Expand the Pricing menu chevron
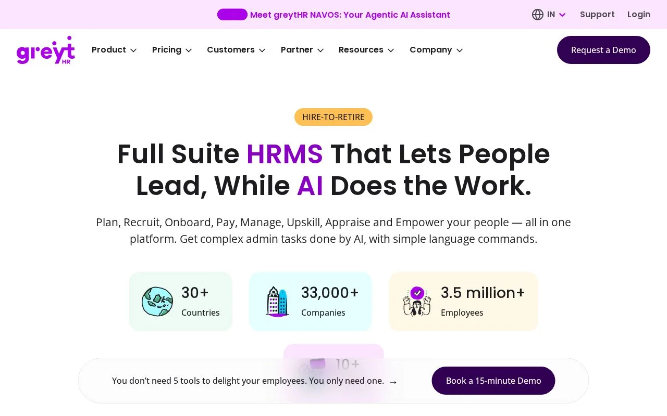Viewport: 667px width, 416px height. pos(189,50)
